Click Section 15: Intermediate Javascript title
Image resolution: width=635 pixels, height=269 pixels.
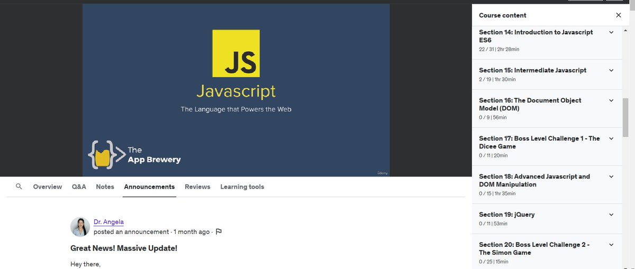[x=533, y=70]
